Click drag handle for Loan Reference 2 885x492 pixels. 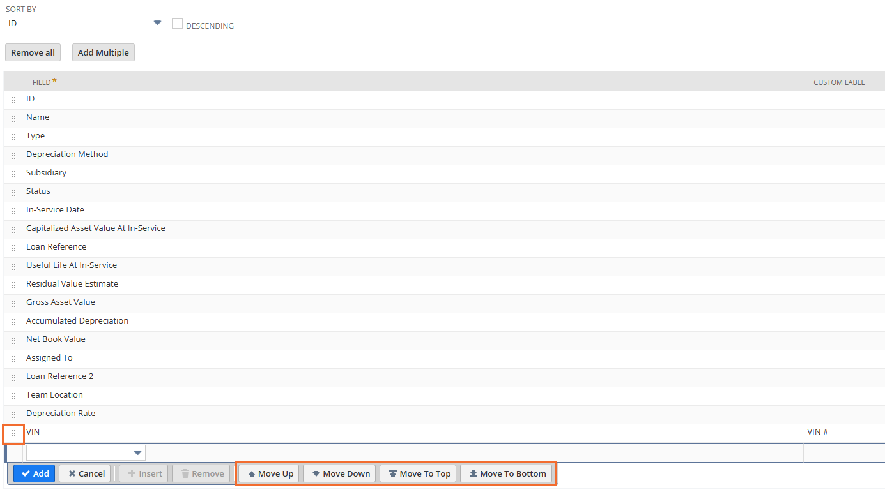13,378
